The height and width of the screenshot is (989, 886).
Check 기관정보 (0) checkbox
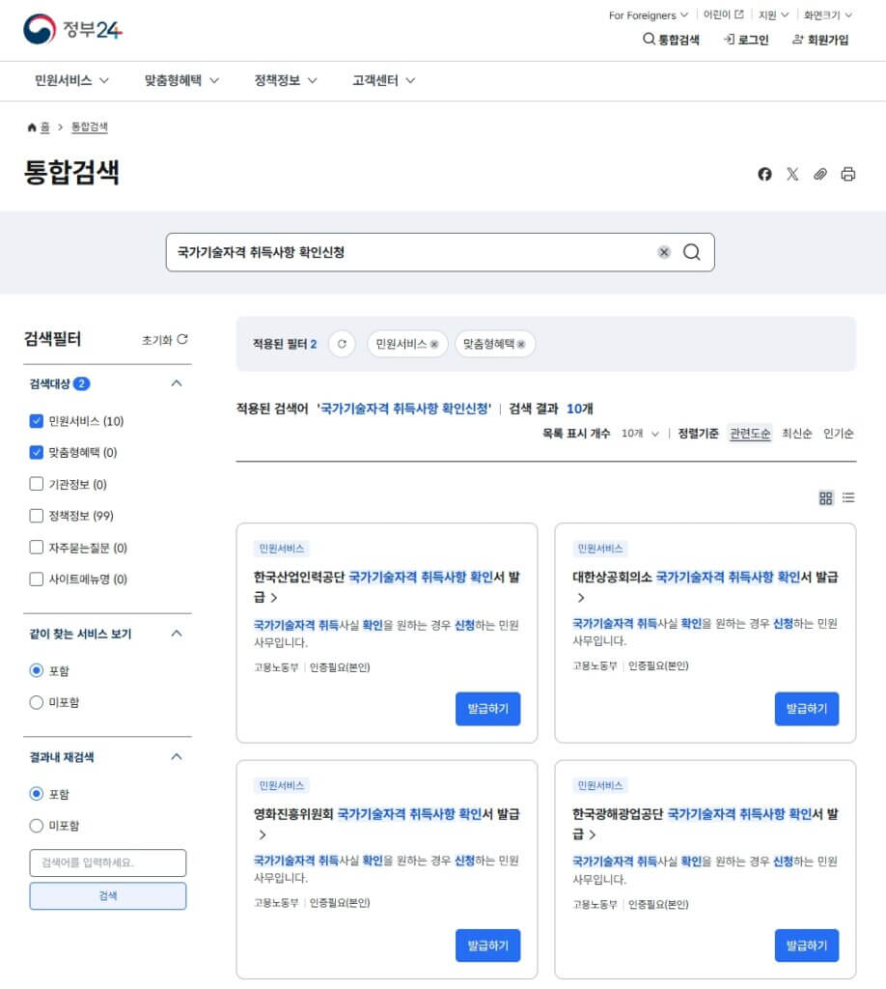click(x=37, y=484)
